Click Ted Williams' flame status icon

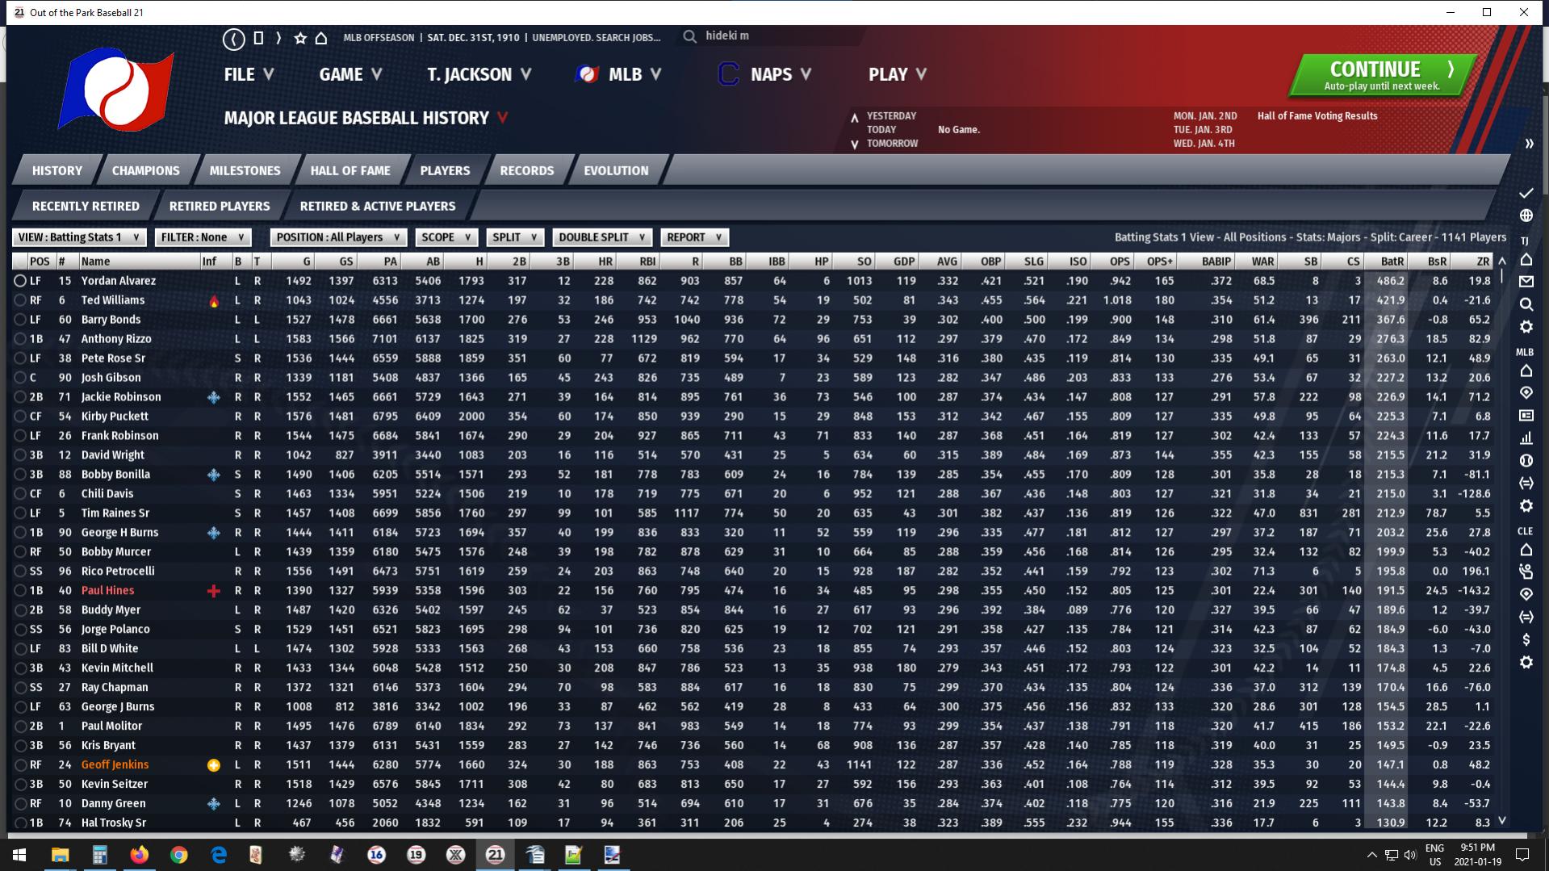[x=213, y=301]
